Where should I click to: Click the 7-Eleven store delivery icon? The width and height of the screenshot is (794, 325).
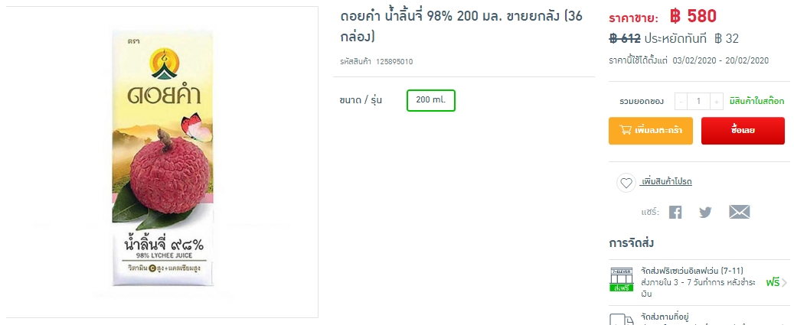point(621,279)
